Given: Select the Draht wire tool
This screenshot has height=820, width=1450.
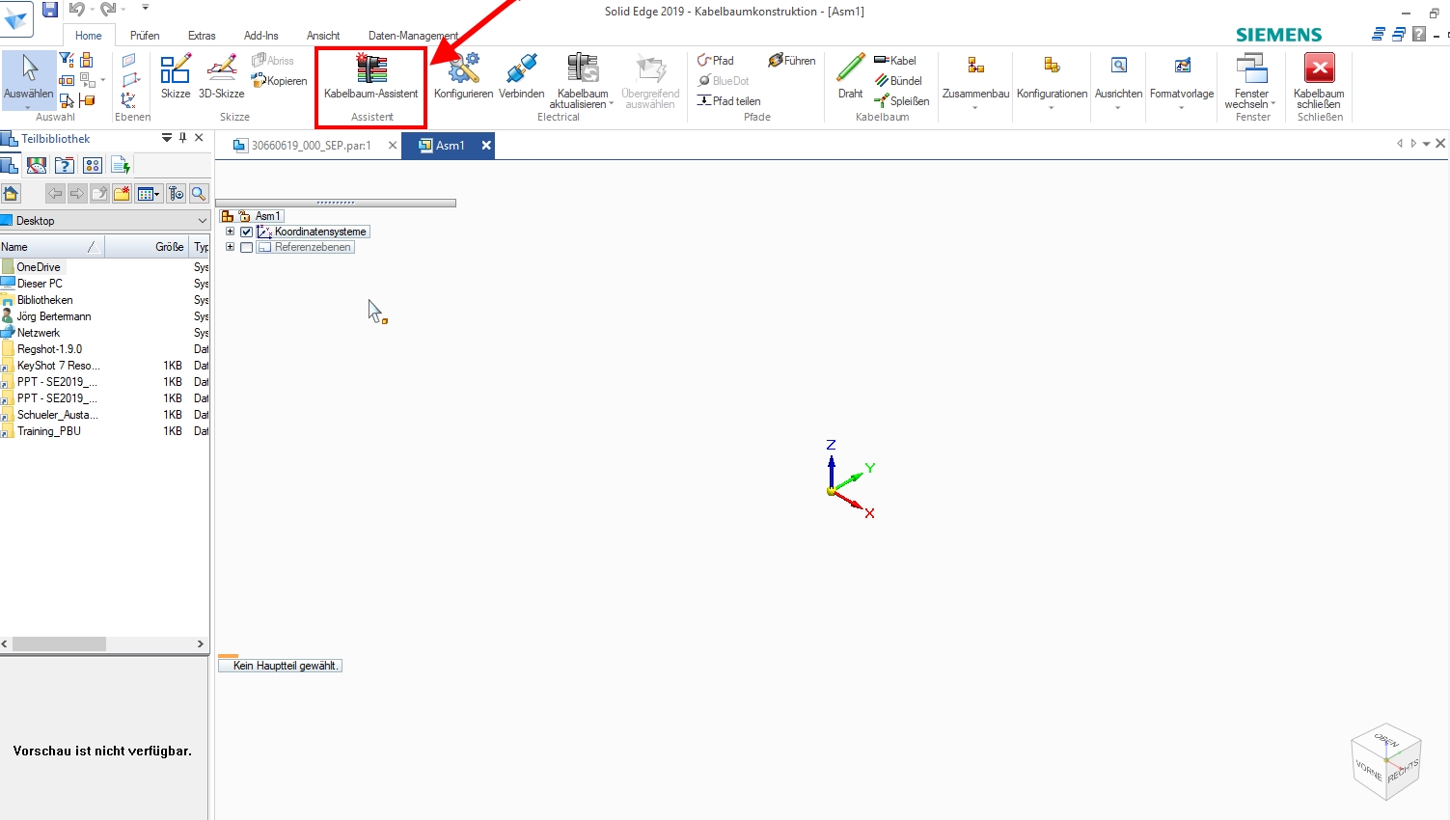Looking at the screenshot, I should coord(850,77).
